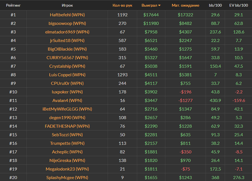Select Luis Coppel (WPN) player
The width and height of the screenshot is (252, 181).
[67, 75]
